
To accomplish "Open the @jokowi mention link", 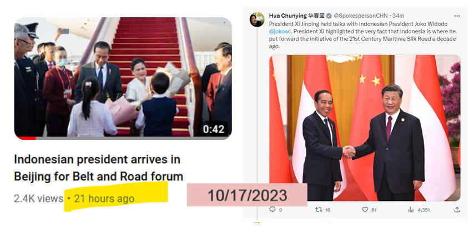I will [x=280, y=31].
